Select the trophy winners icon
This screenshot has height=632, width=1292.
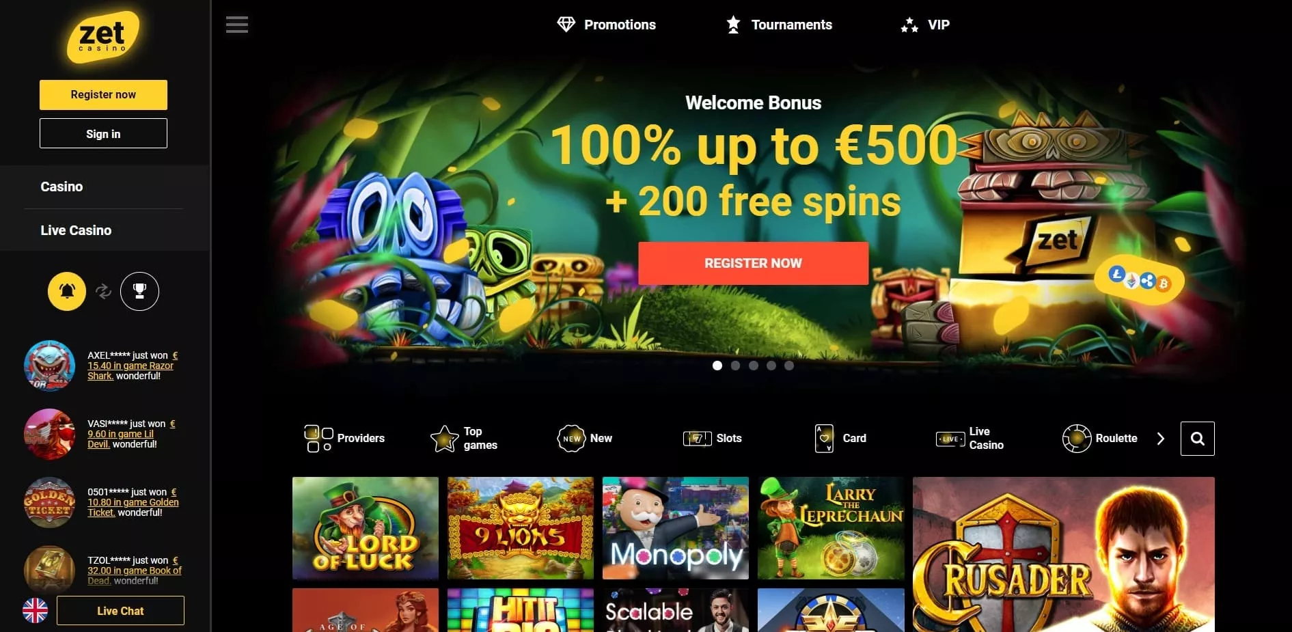point(139,291)
